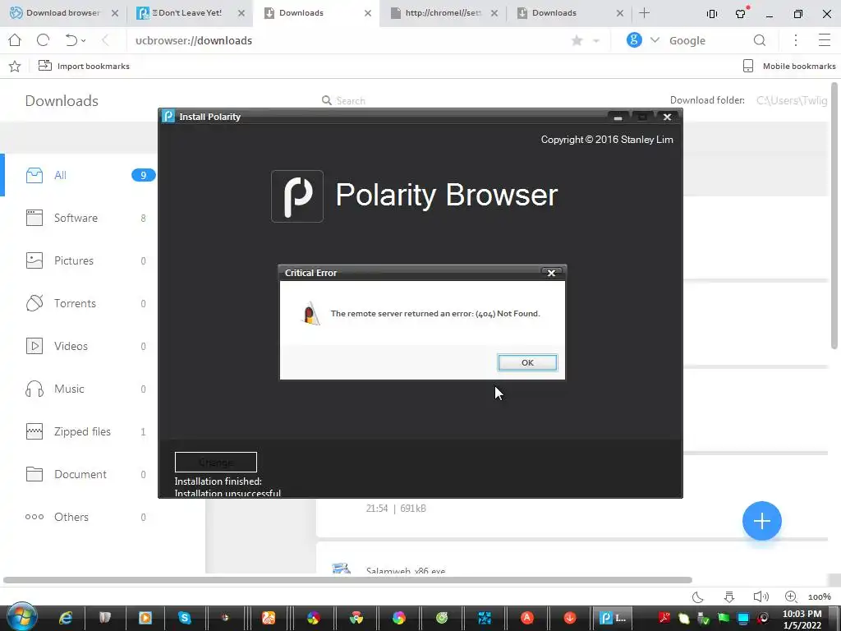Click the forward chevron navigation icon
This screenshot has width=841, height=631.
(x=105, y=40)
